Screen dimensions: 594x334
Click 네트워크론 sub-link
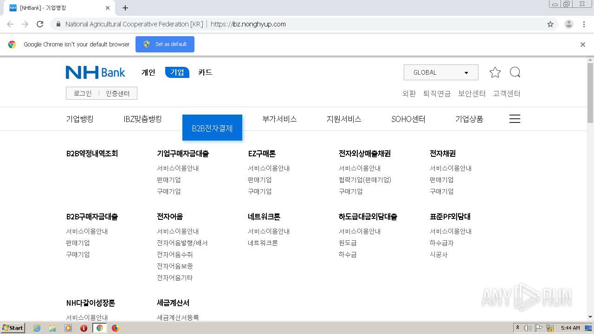263,243
